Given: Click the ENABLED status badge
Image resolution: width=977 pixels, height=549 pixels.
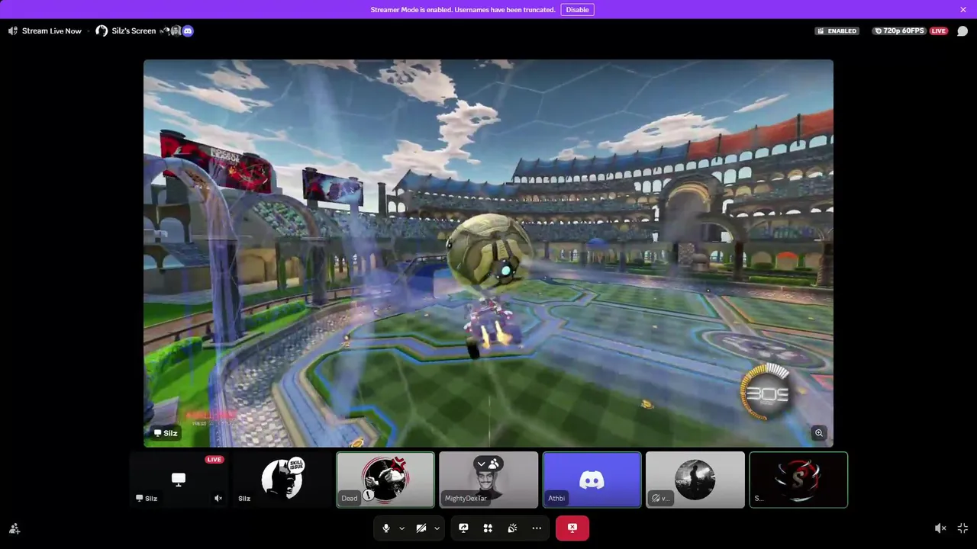Looking at the screenshot, I should (837, 31).
